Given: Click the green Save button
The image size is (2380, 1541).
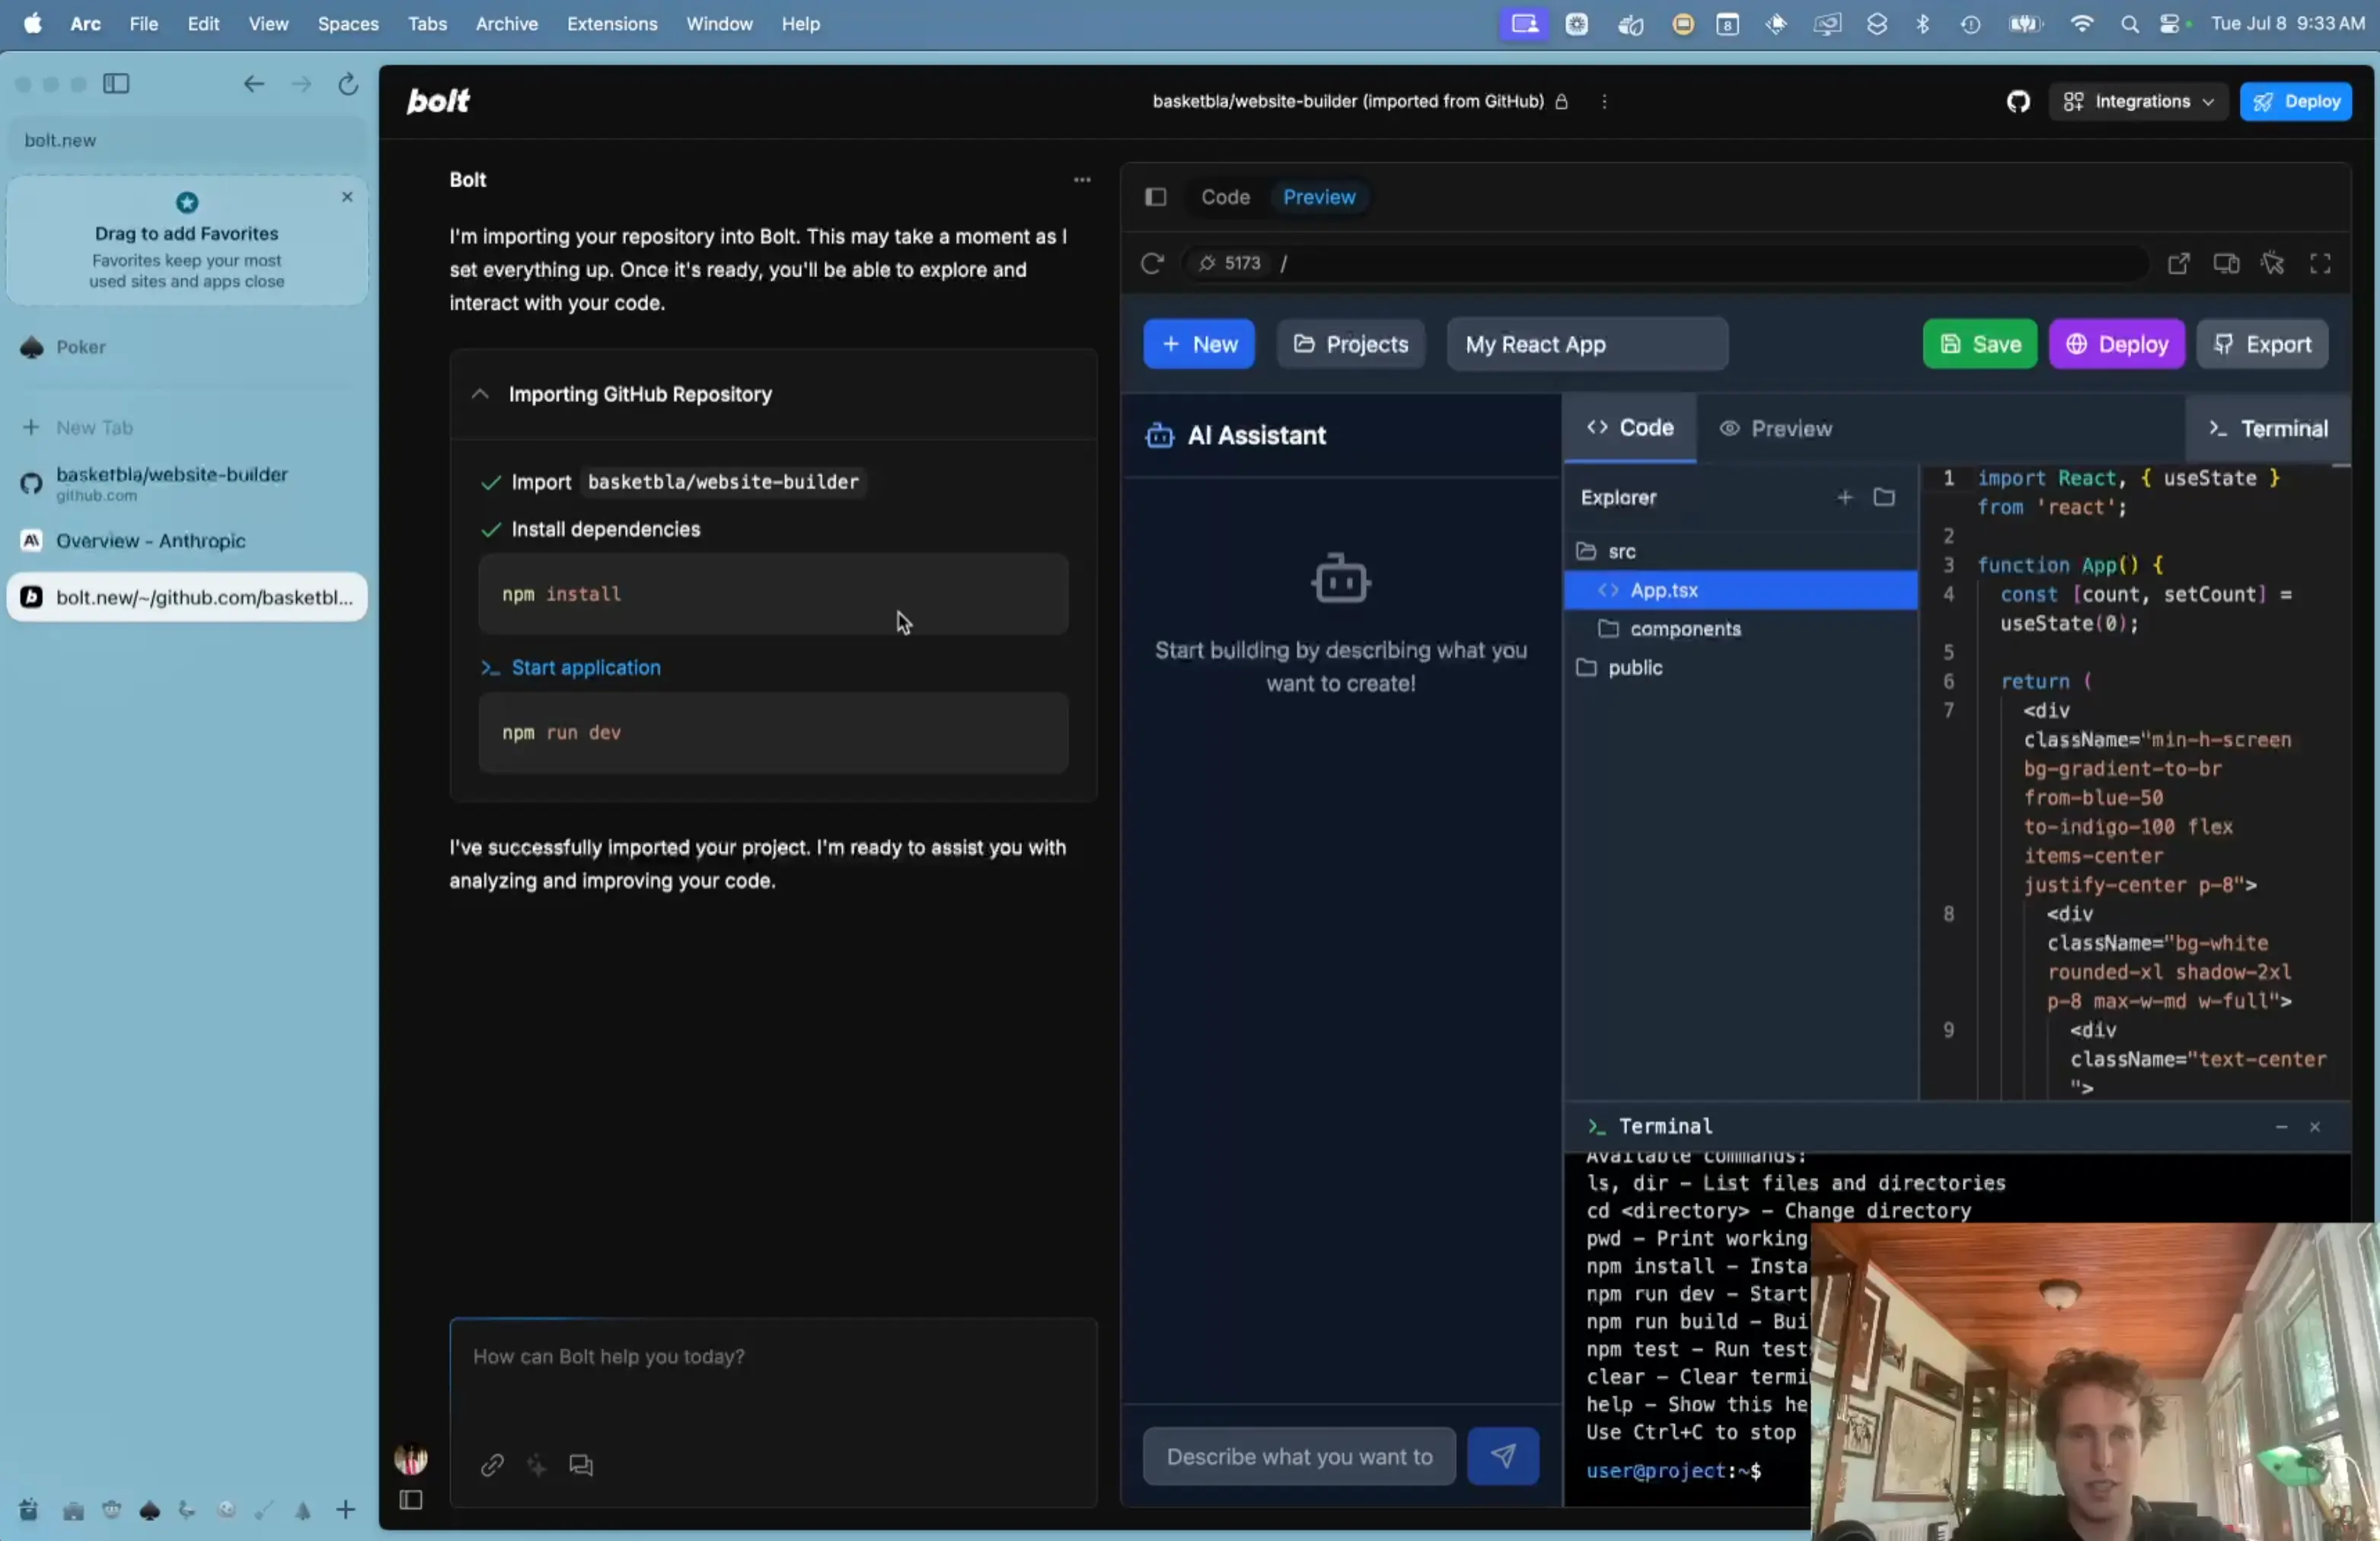Looking at the screenshot, I should click(1980, 344).
